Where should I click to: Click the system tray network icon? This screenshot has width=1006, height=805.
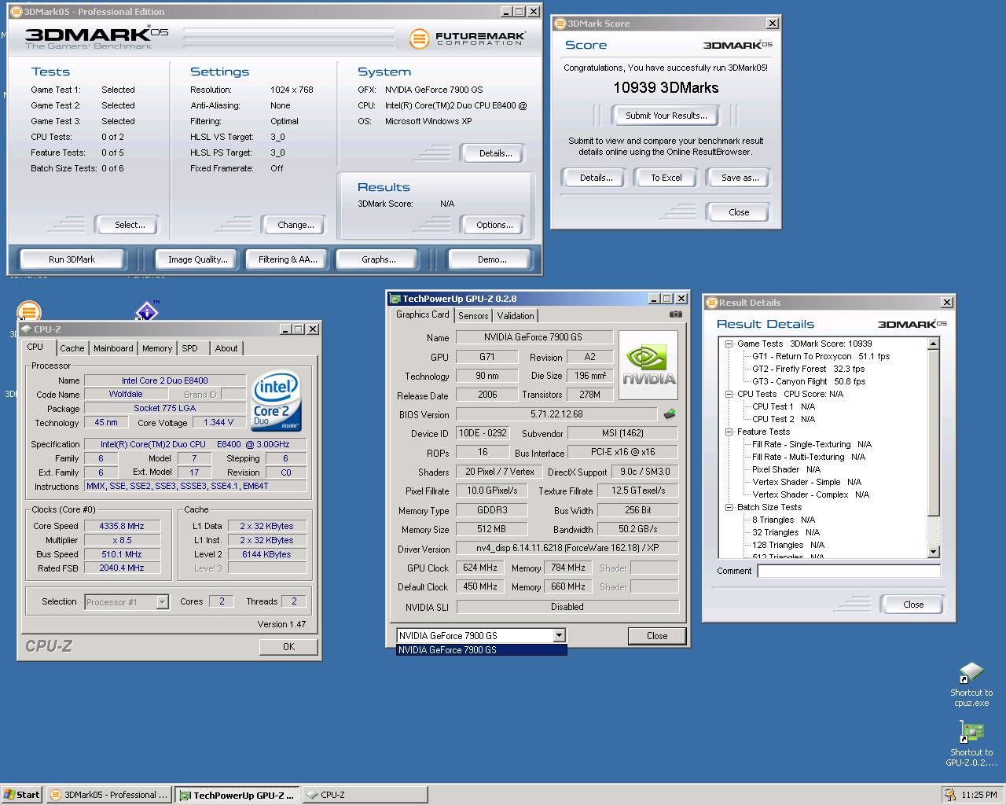click(951, 795)
